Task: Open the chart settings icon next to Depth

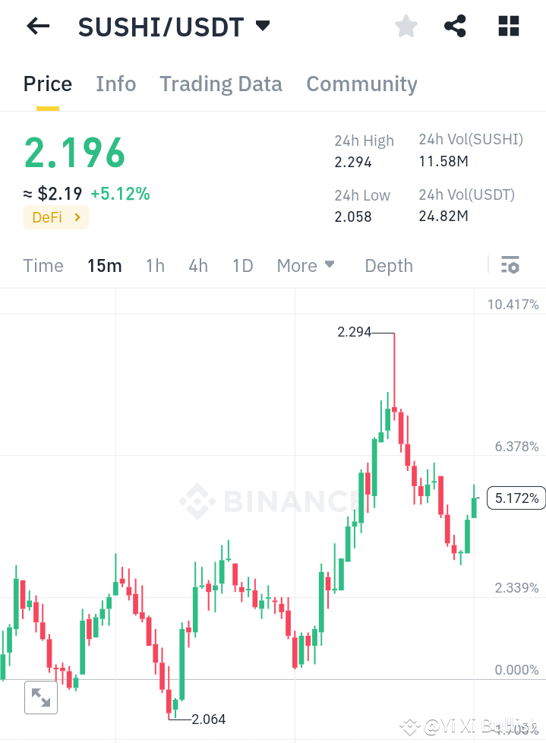Action: pyautogui.click(x=510, y=265)
